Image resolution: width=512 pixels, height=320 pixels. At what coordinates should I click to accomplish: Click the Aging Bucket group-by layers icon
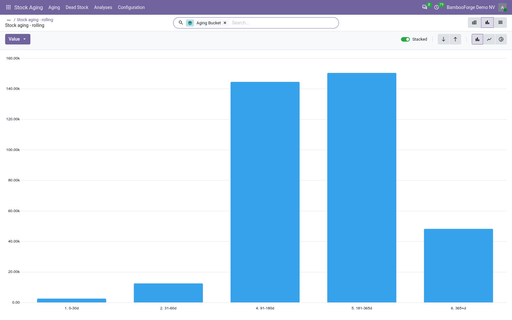(190, 23)
